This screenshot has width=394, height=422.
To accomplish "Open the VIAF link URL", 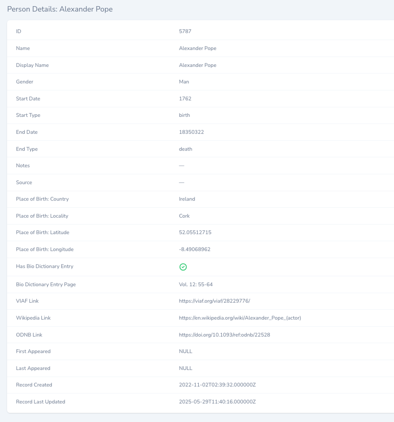I will coord(214,301).
